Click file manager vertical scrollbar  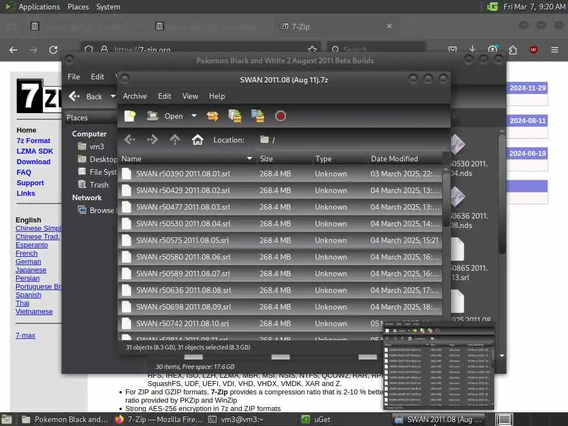tap(501, 194)
